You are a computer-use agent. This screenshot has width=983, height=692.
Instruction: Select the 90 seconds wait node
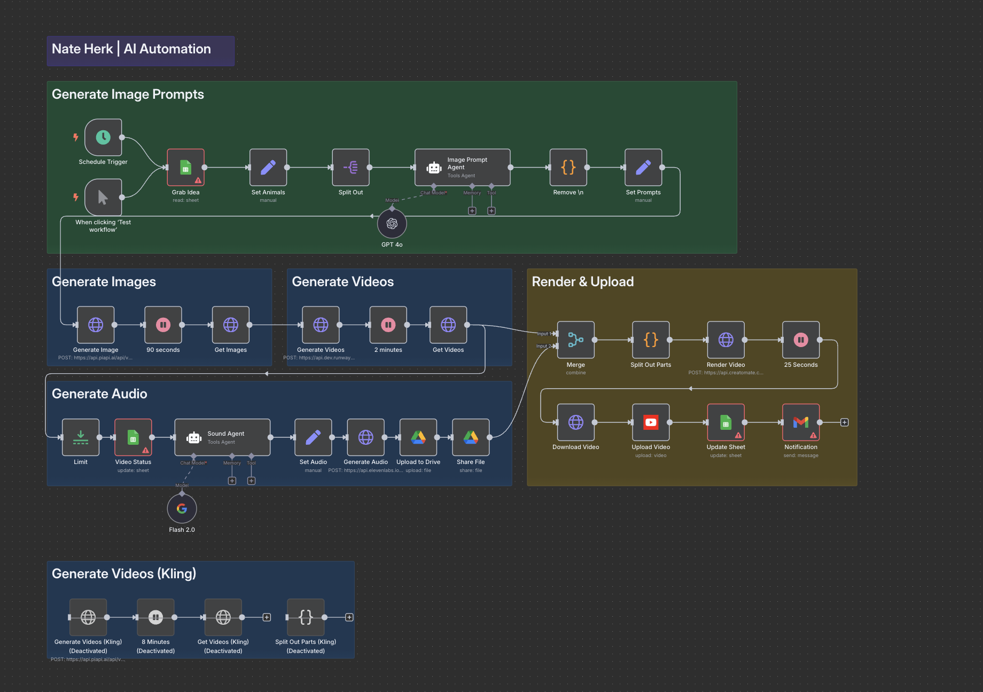(163, 325)
